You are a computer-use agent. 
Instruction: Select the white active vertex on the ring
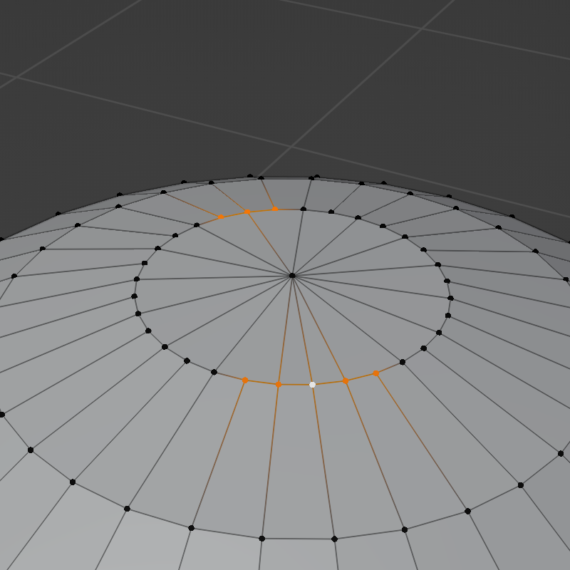[312, 385]
